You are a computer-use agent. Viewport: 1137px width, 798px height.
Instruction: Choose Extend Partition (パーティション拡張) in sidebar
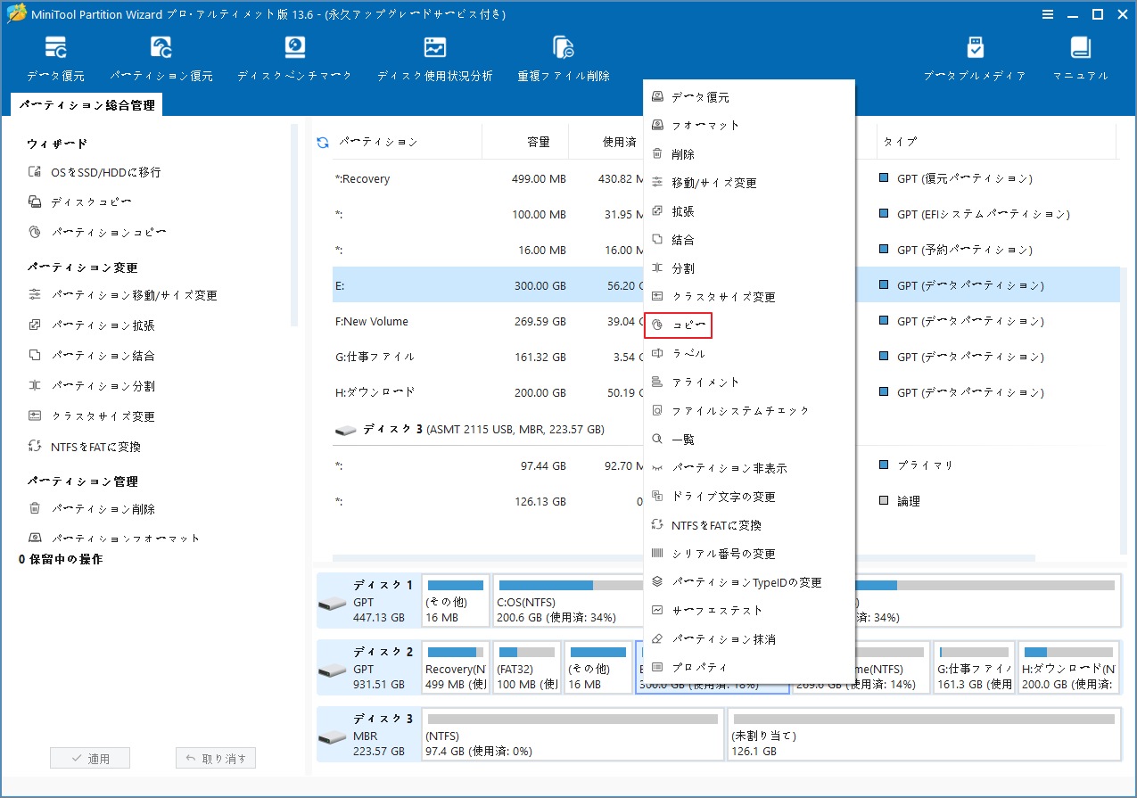[91, 325]
